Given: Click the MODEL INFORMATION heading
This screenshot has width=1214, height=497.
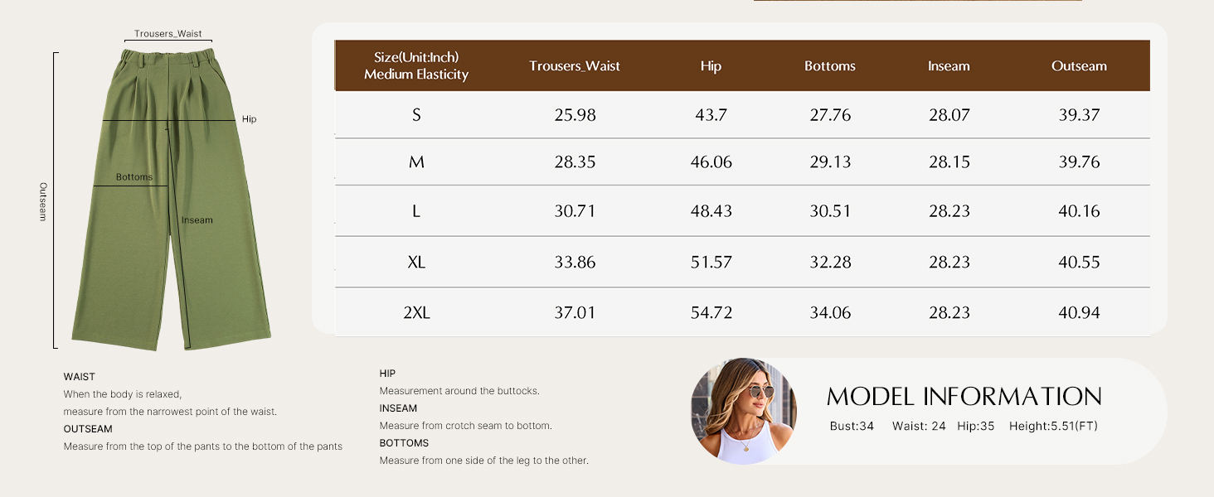Looking at the screenshot, I should pos(964,397).
